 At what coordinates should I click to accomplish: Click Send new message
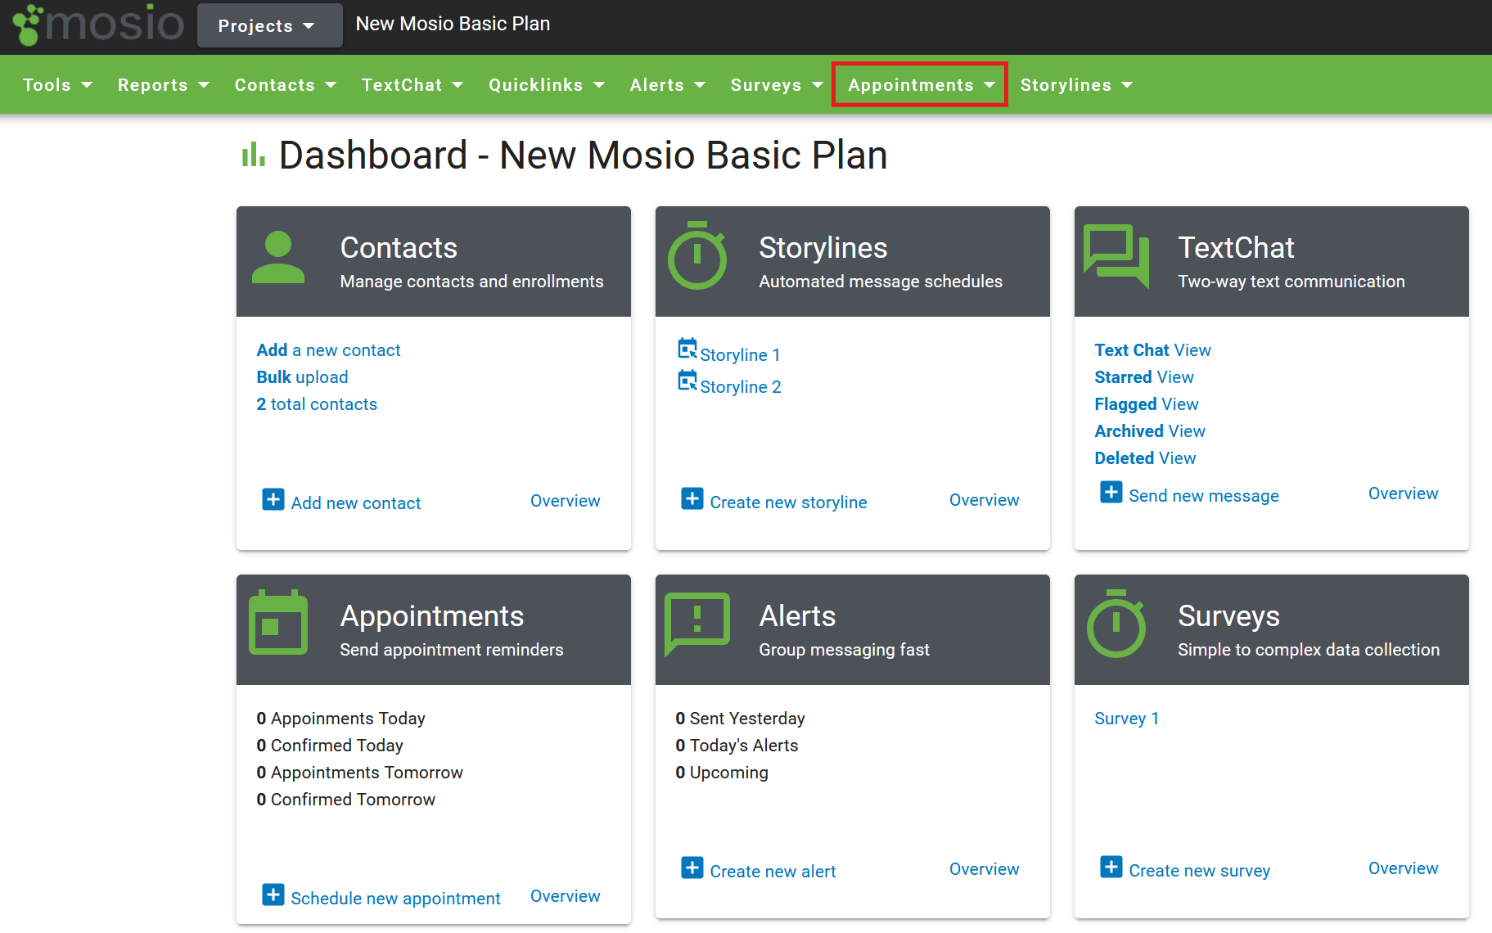[x=1204, y=496]
